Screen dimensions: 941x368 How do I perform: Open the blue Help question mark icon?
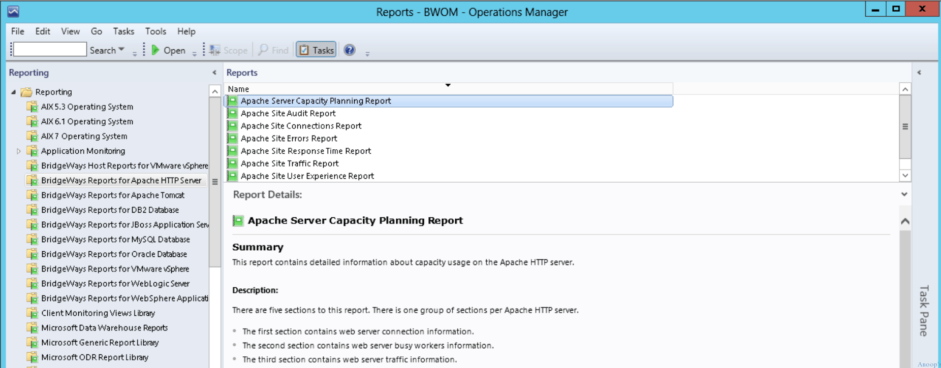[x=350, y=50]
